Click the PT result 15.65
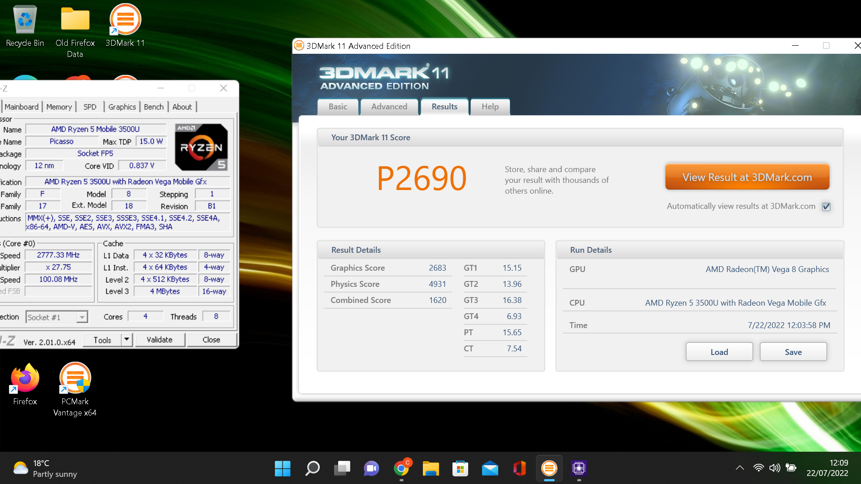 click(512, 333)
